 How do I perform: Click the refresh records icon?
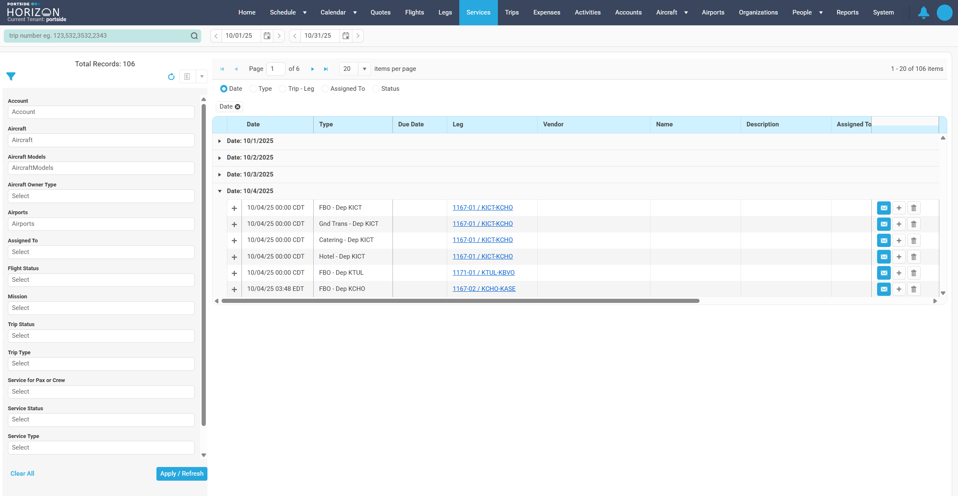tap(171, 77)
